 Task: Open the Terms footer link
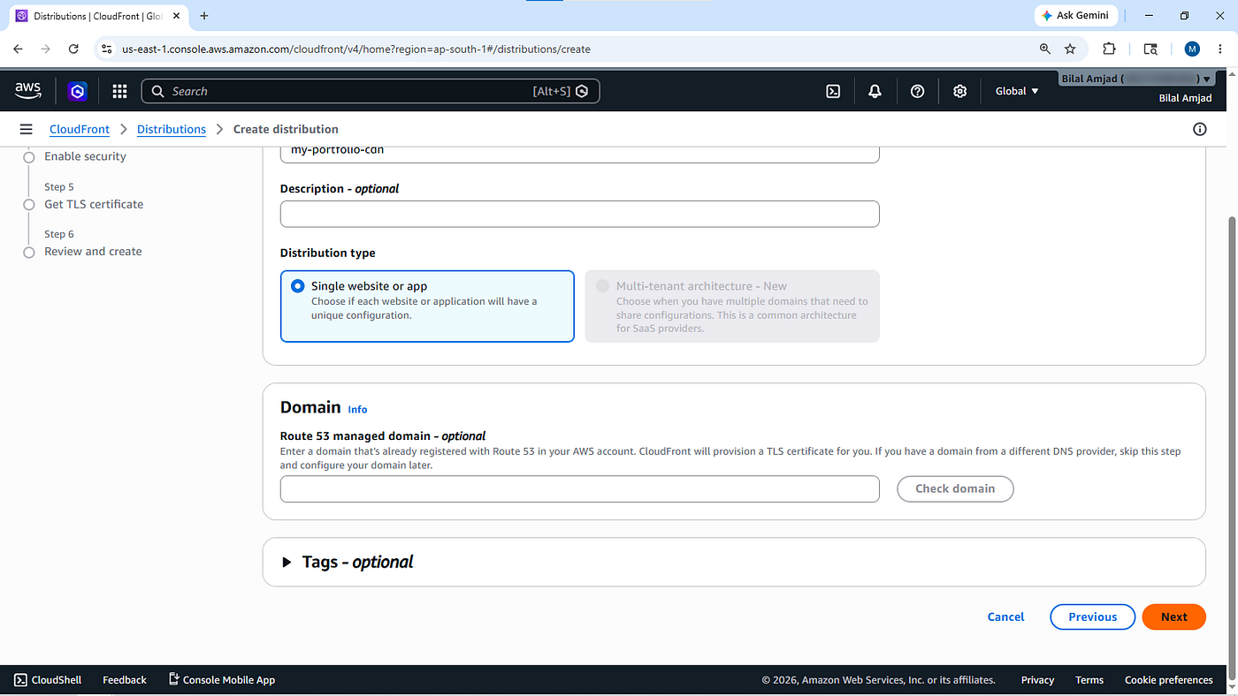click(x=1089, y=680)
